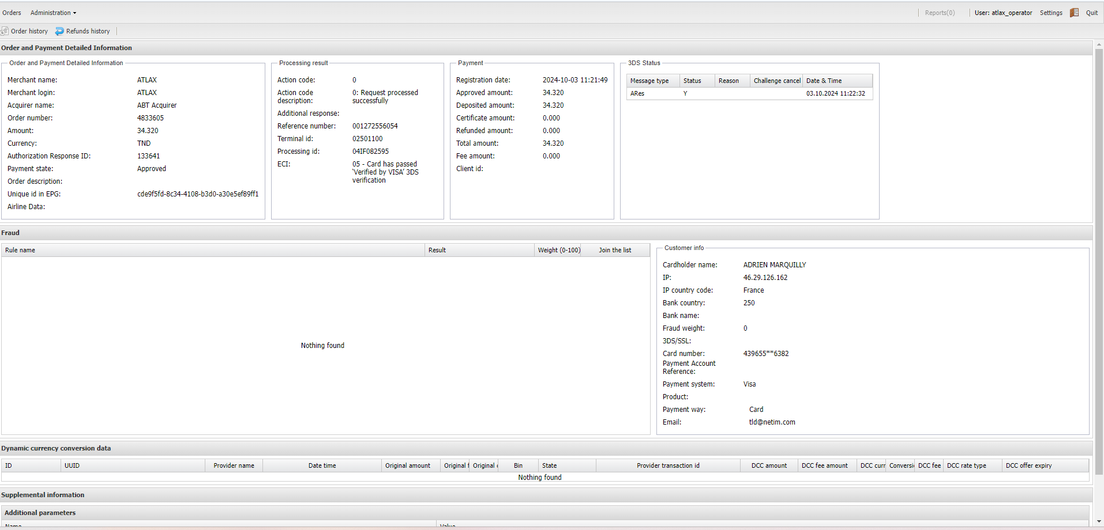
Task: Click the vertical scrollbar down arrow
Action: click(x=1099, y=521)
